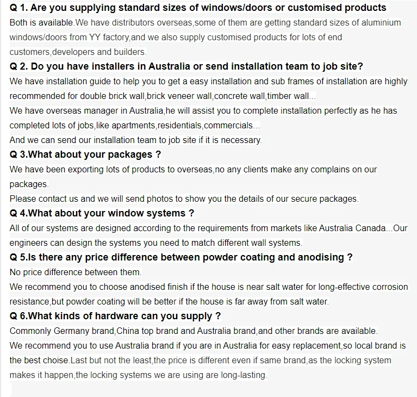Click the line 'customers,developers and builders.'
The image size is (417, 397).
pyautogui.click(x=78, y=52)
